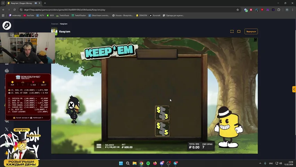The width and height of the screenshot is (296, 167).
Task: Open the Windows Start menu
Action: (x=121, y=163)
